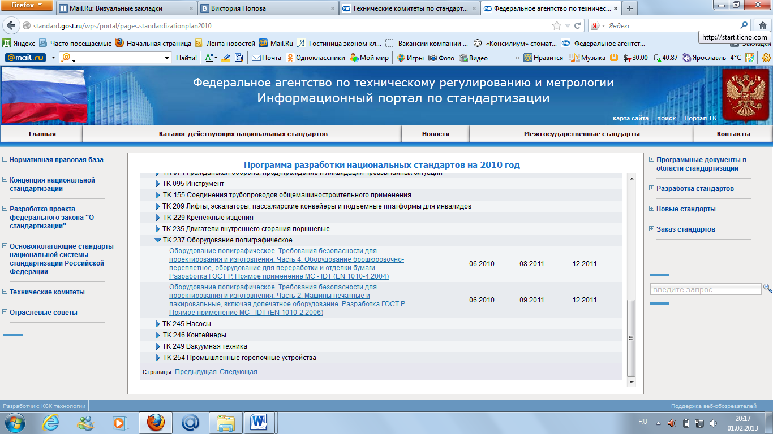Image resolution: width=773 pixels, height=434 pixels.
Task: Expand Заказ стандартов in right sidebar
Action: [x=652, y=229]
